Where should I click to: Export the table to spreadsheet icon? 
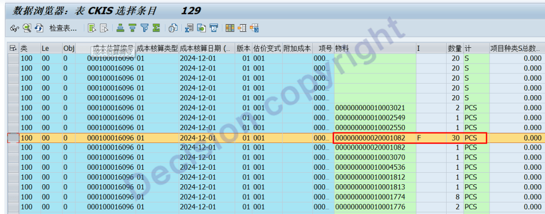pos(189,28)
